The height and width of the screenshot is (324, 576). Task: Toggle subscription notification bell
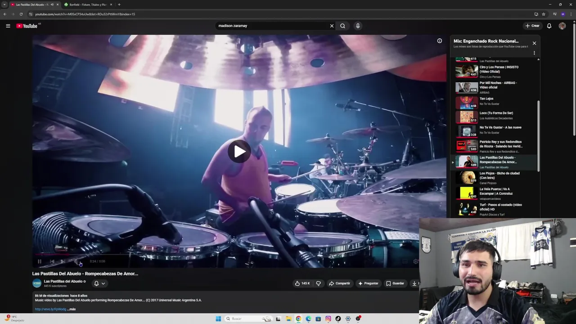[x=96, y=283]
